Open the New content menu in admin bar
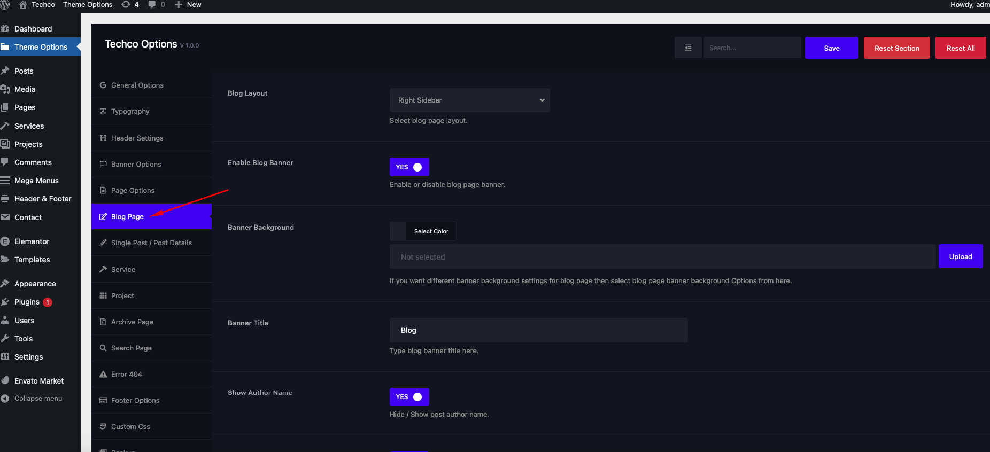 click(188, 5)
